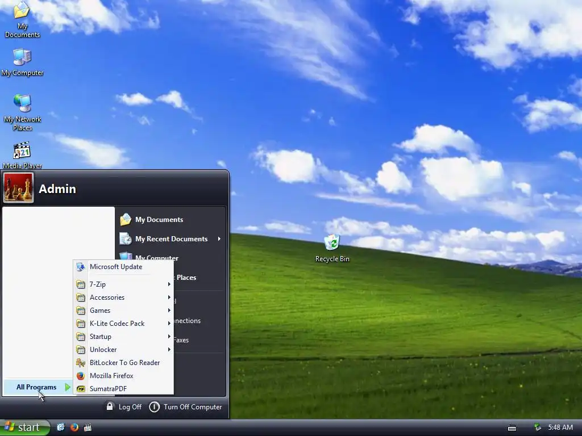
Task: Click the My Recent Documents icon
Action: (126, 239)
